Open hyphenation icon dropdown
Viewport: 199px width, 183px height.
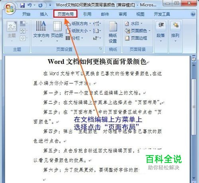coord(97,38)
